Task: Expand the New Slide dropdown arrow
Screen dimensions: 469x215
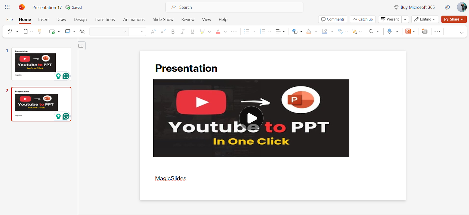Action: click(59, 31)
